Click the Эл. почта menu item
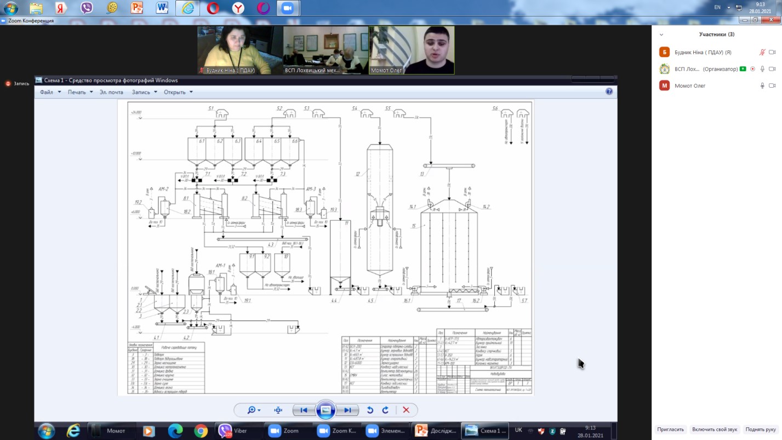This screenshot has height=440, width=782. coord(111,92)
